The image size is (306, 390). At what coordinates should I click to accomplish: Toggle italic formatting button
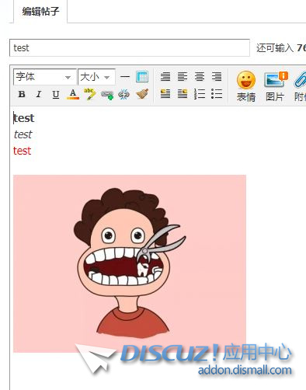pos(39,94)
